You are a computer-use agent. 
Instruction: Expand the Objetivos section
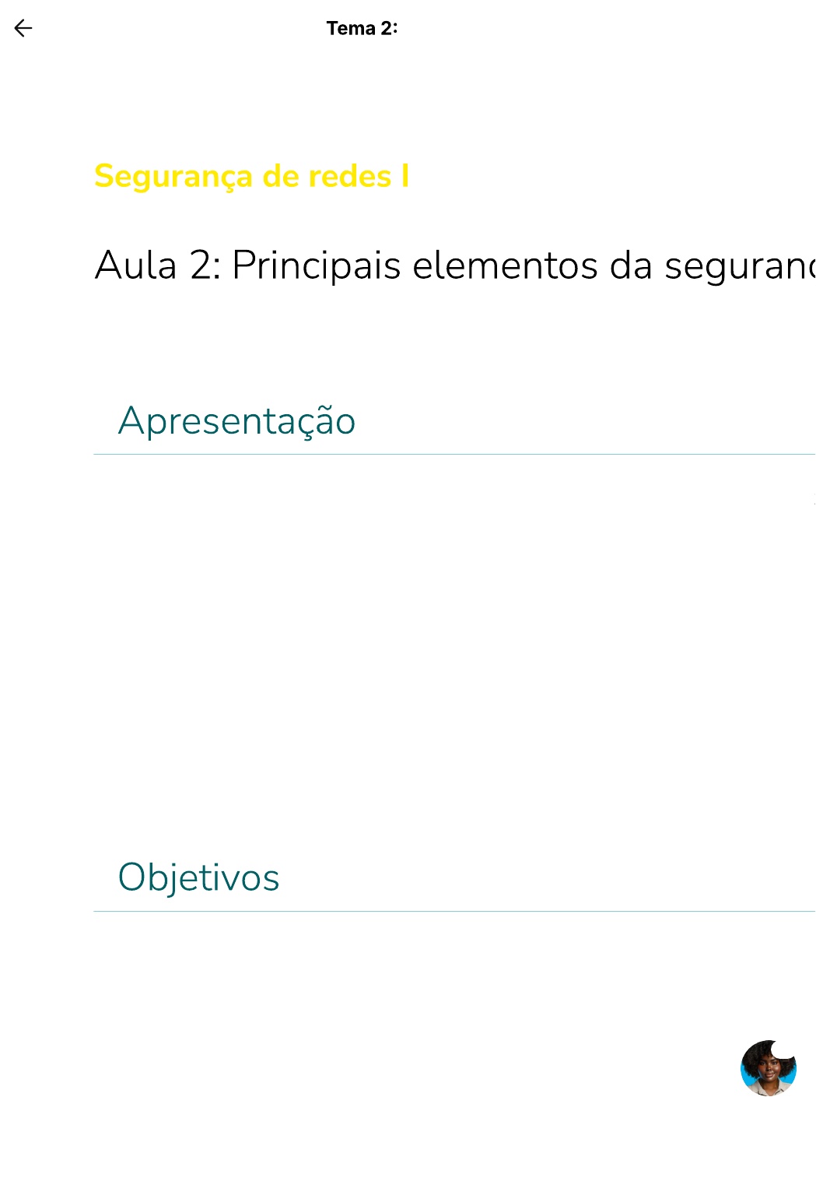(x=198, y=877)
